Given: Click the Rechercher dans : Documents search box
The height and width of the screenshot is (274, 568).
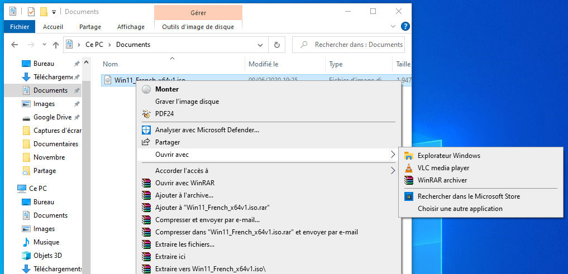Looking at the screenshot, I should point(349,45).
